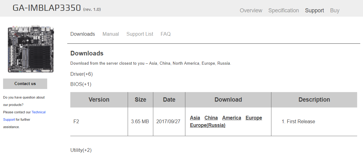
Task: Click the 'Download from the server closest' text
Action: [x=151, y=63]
